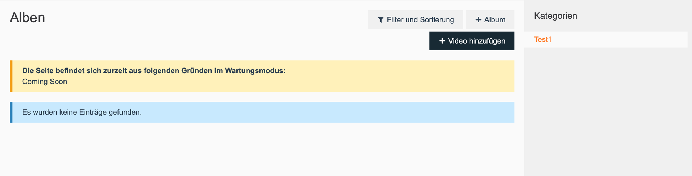Viewport: 692px width, 176px height.
Task: Click the funnel filter icon
Action: (381, 20)
